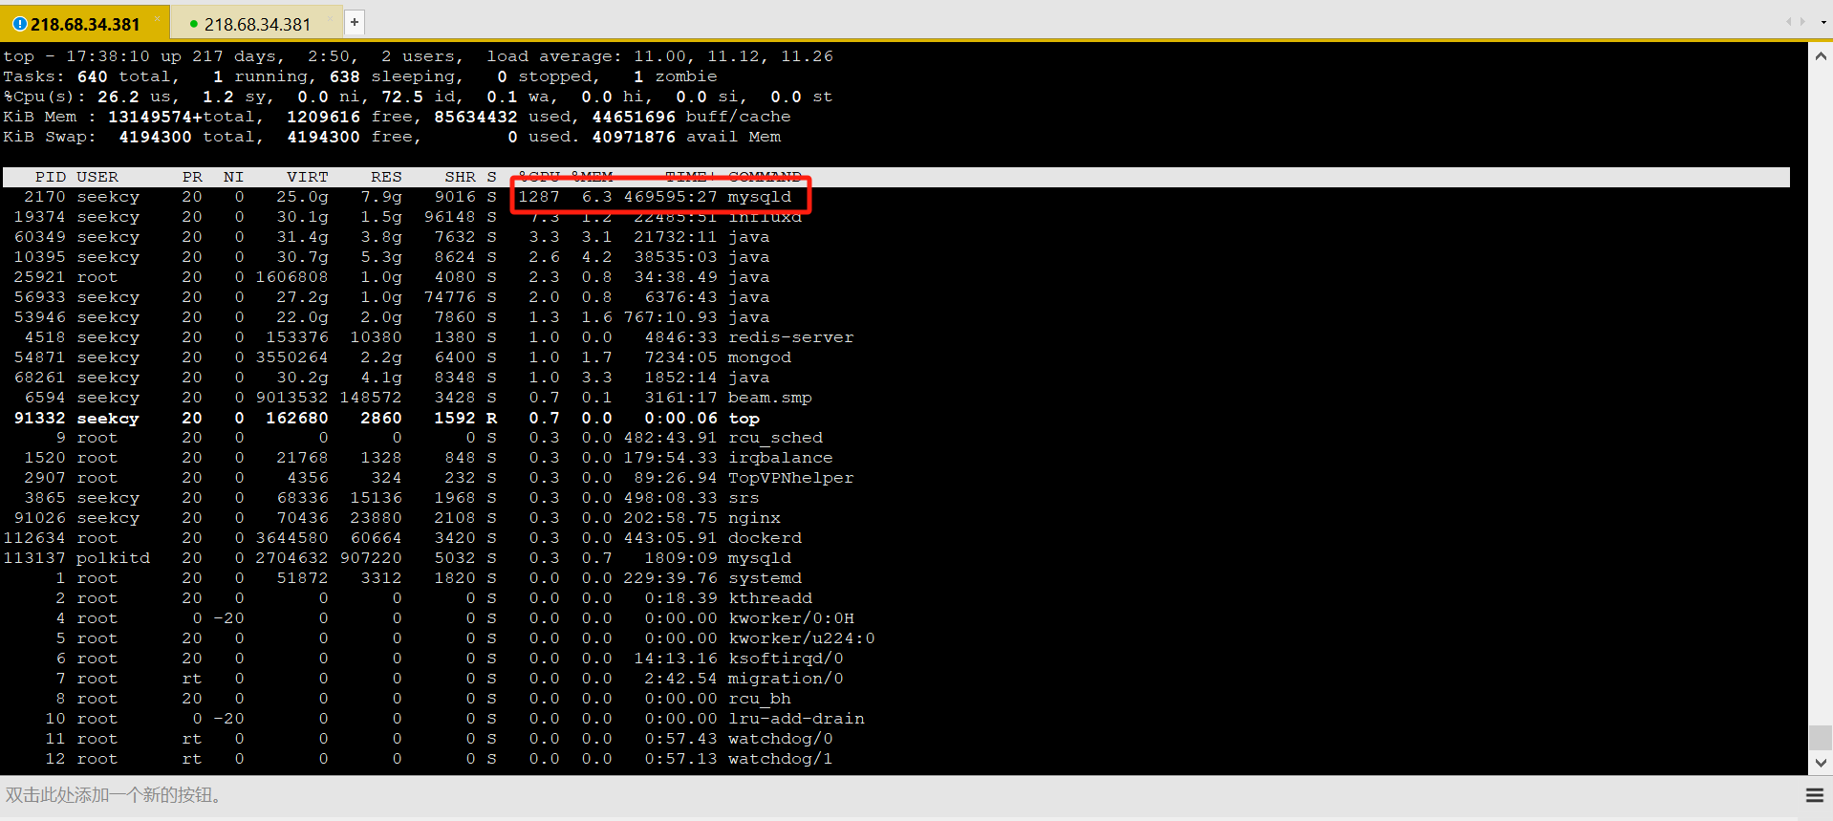Image resolution: width=1833 pixels, height=821 pixels.
Task: Click the 7.9g RES value for PID 2170
Action: [381, 197]
